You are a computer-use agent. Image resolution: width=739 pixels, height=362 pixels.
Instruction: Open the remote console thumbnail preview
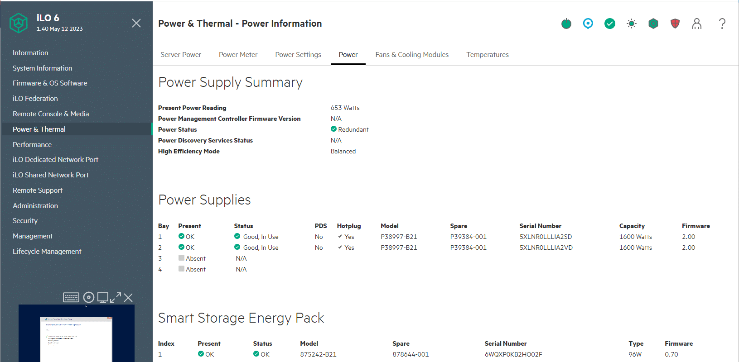[x=77, y=333]
